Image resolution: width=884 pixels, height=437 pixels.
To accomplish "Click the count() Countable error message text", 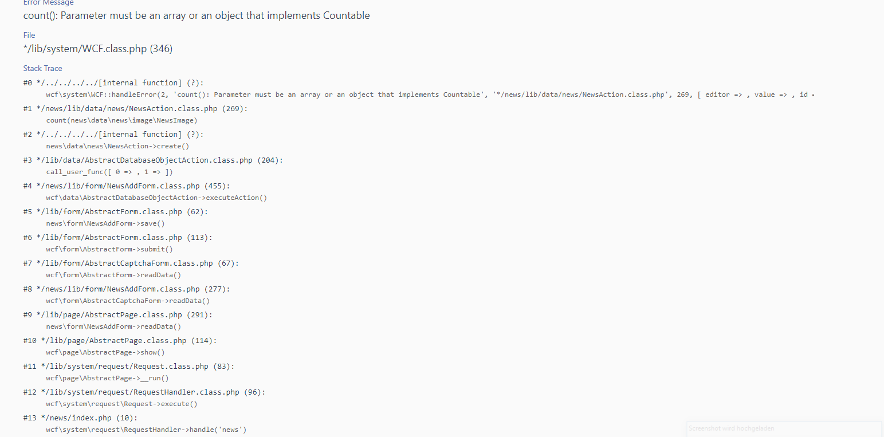I will [x=197, y=15].
